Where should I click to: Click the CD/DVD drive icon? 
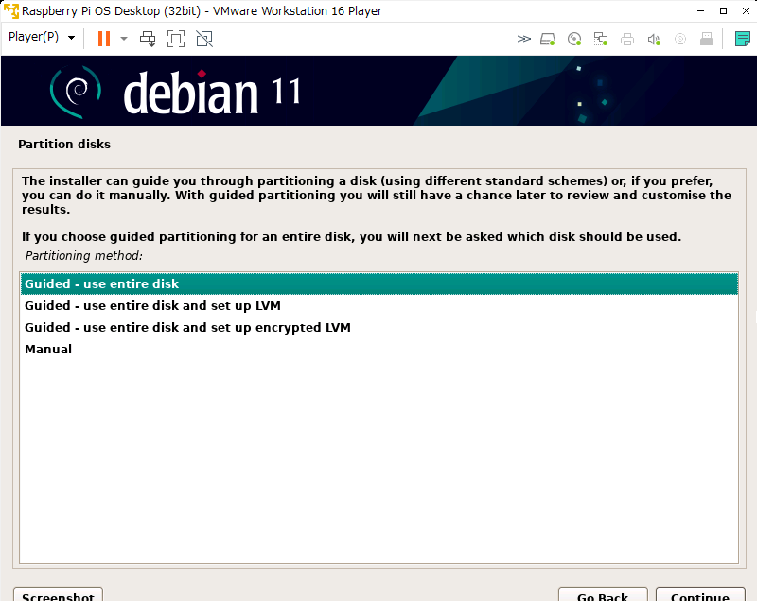(574, 39)
